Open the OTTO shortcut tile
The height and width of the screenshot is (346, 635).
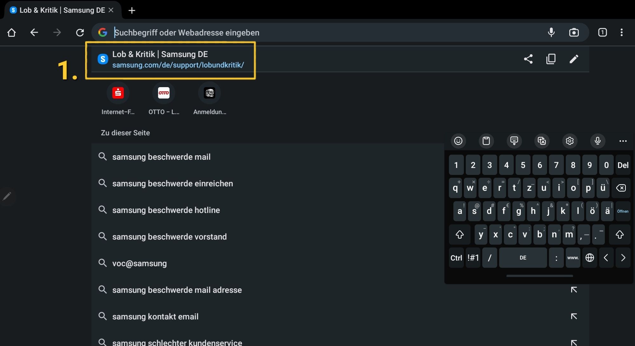click(164, 99)
